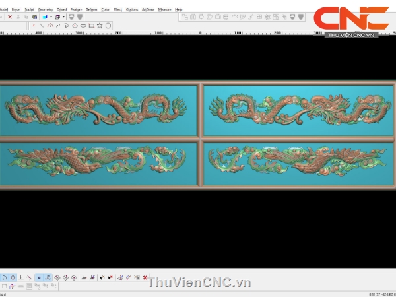396x297 pixels.
Task: Click the red X icon in bottom toolbar
Action: coord(145,277)
